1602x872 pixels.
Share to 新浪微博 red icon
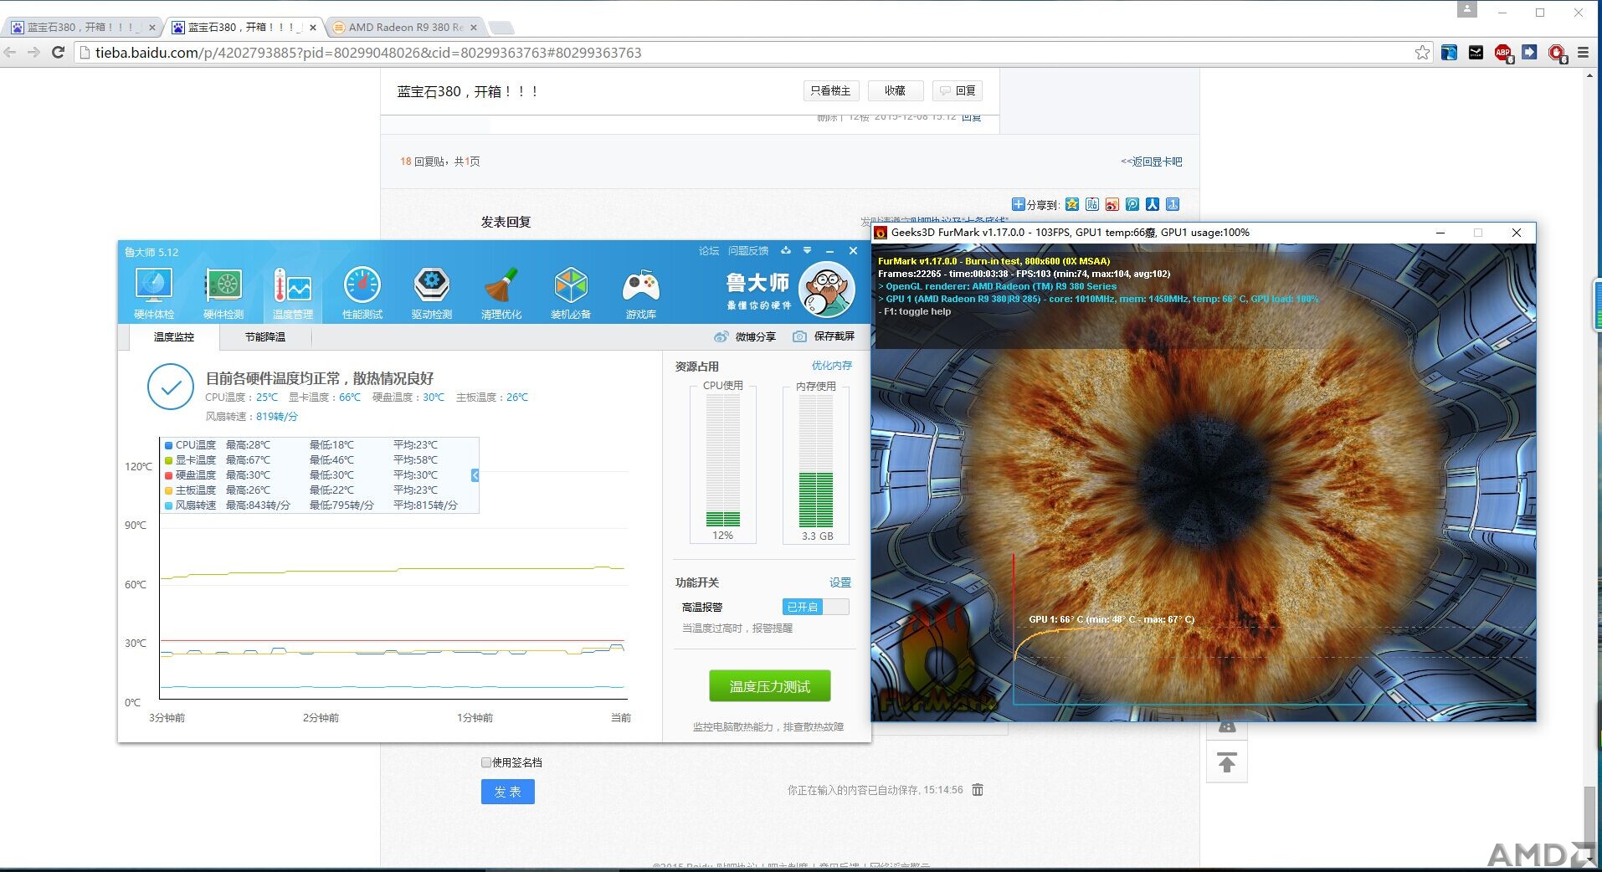point(1112,204)
